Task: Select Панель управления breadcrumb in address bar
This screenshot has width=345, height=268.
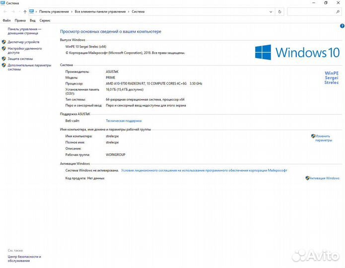Action: (x=54, y=11)
